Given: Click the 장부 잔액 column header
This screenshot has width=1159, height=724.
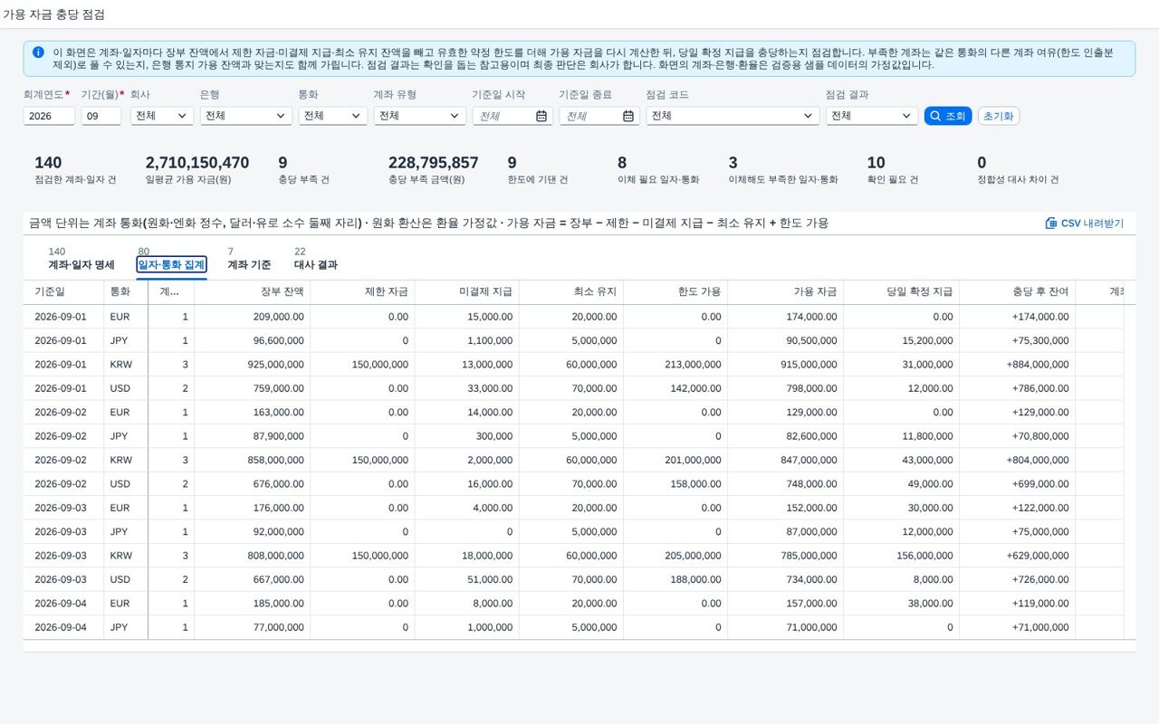Looking at the screenshot, I should coord(253,292).
